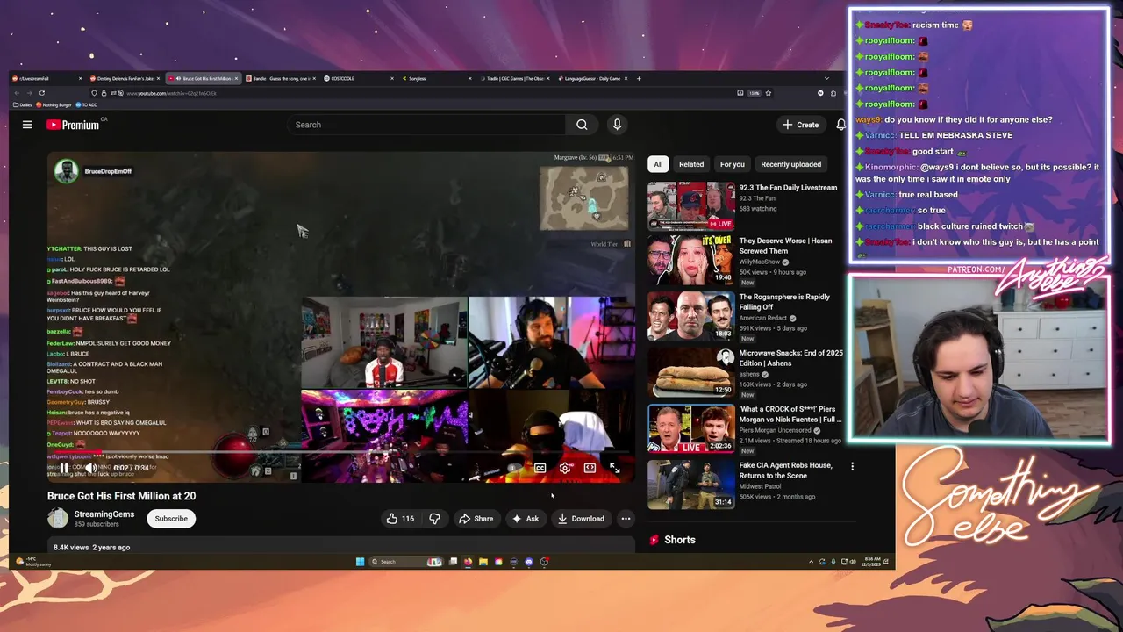Image resolution: width=1123 pixels, height=632 pixels.
Task: Toggle closed captions in the player
Action: [x=540, y=468]
